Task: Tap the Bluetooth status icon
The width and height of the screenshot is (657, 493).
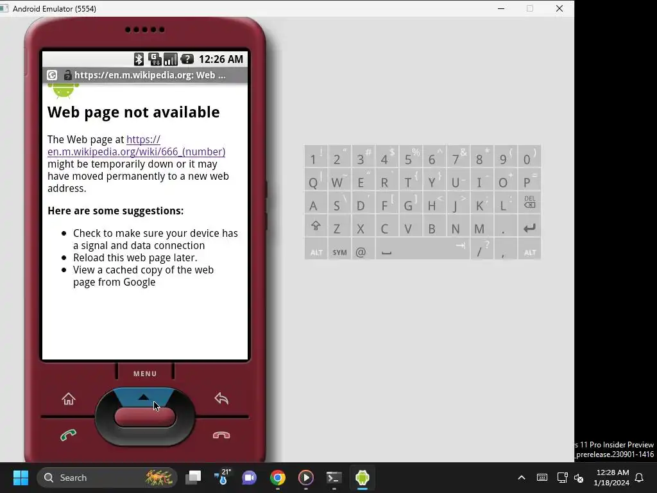Action: (139, 59)
